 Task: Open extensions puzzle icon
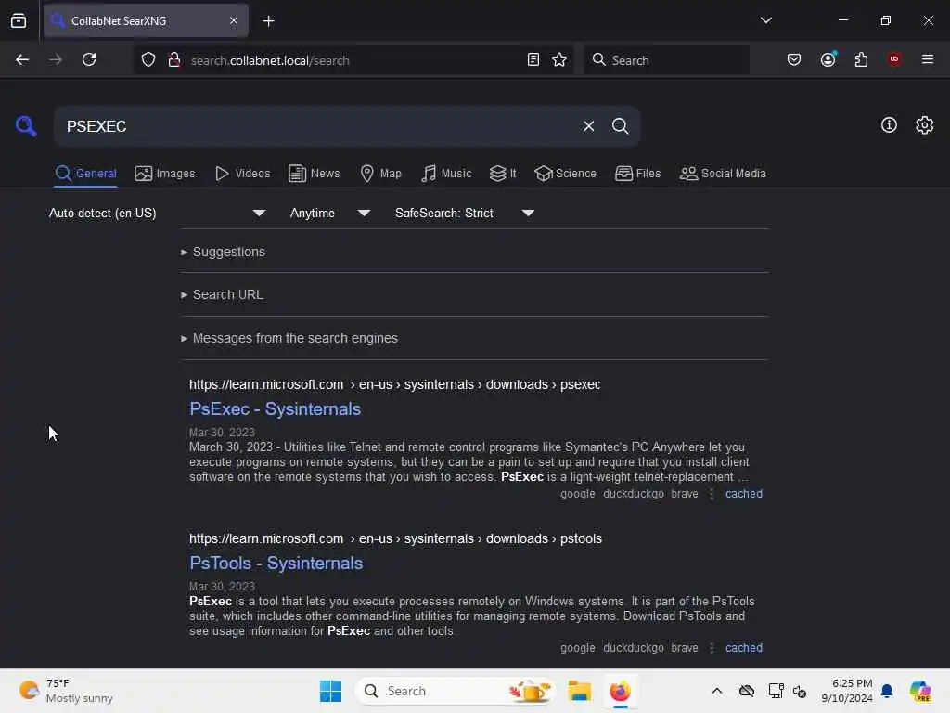point(861,59)
